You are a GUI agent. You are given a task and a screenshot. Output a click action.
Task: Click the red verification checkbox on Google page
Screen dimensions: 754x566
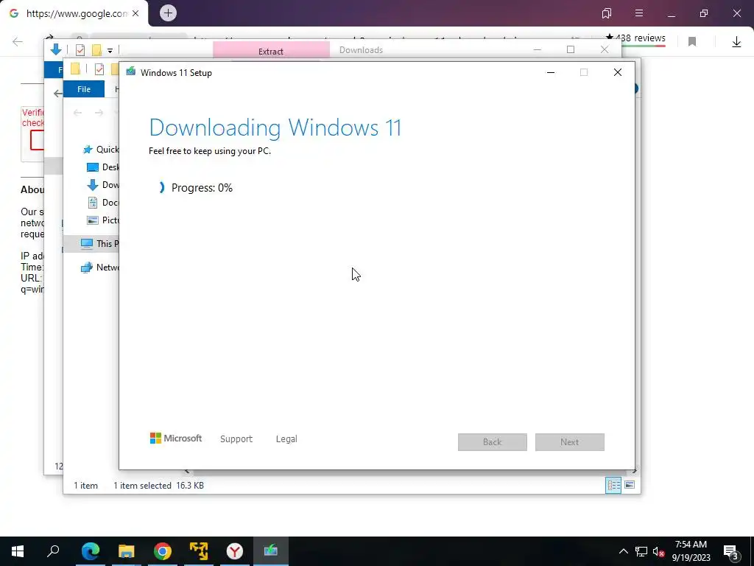37,141
